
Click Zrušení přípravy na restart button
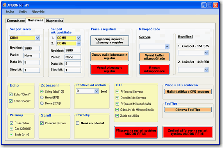tap(188, 132)
